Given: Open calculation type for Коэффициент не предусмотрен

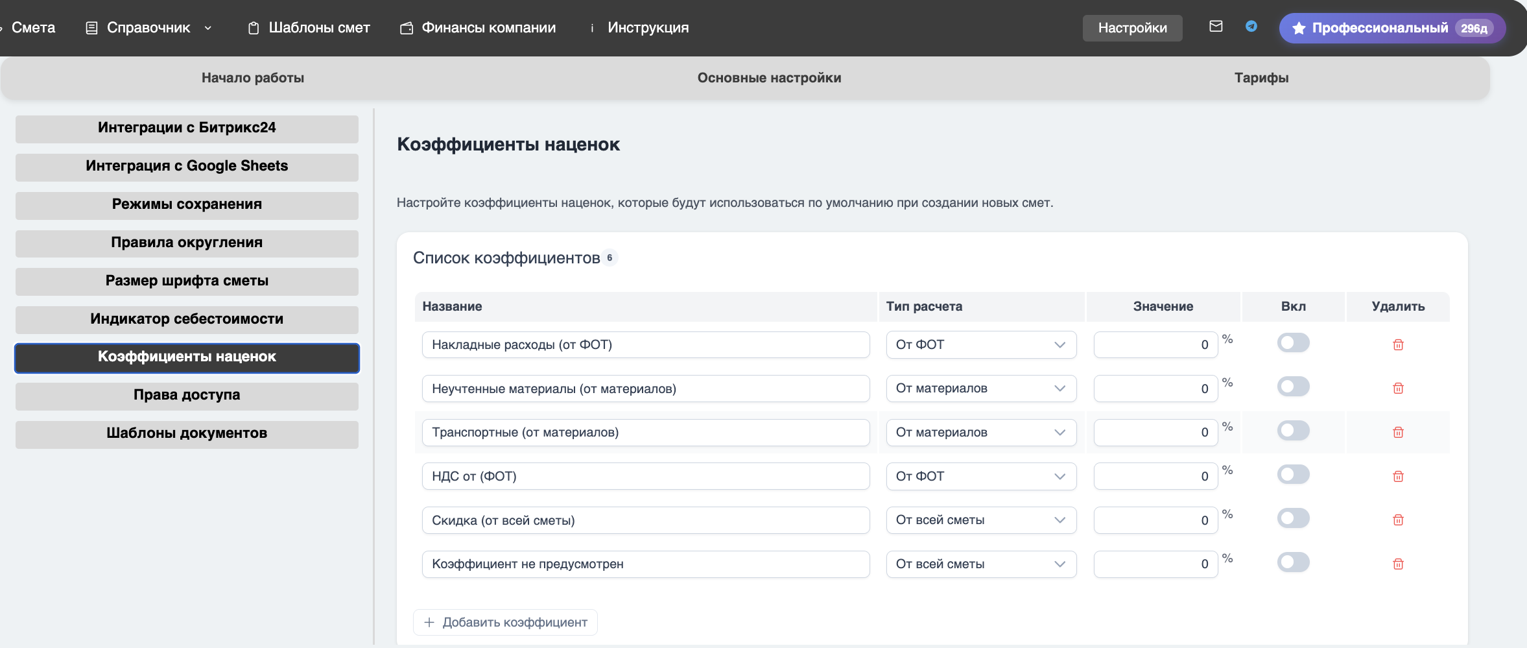Looking at the screenshot, I should (x=981, y=564).
